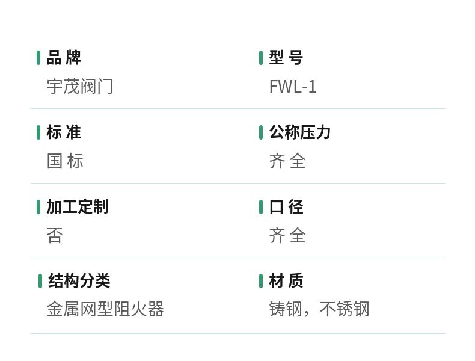Click green marker beside 型号

261,58
